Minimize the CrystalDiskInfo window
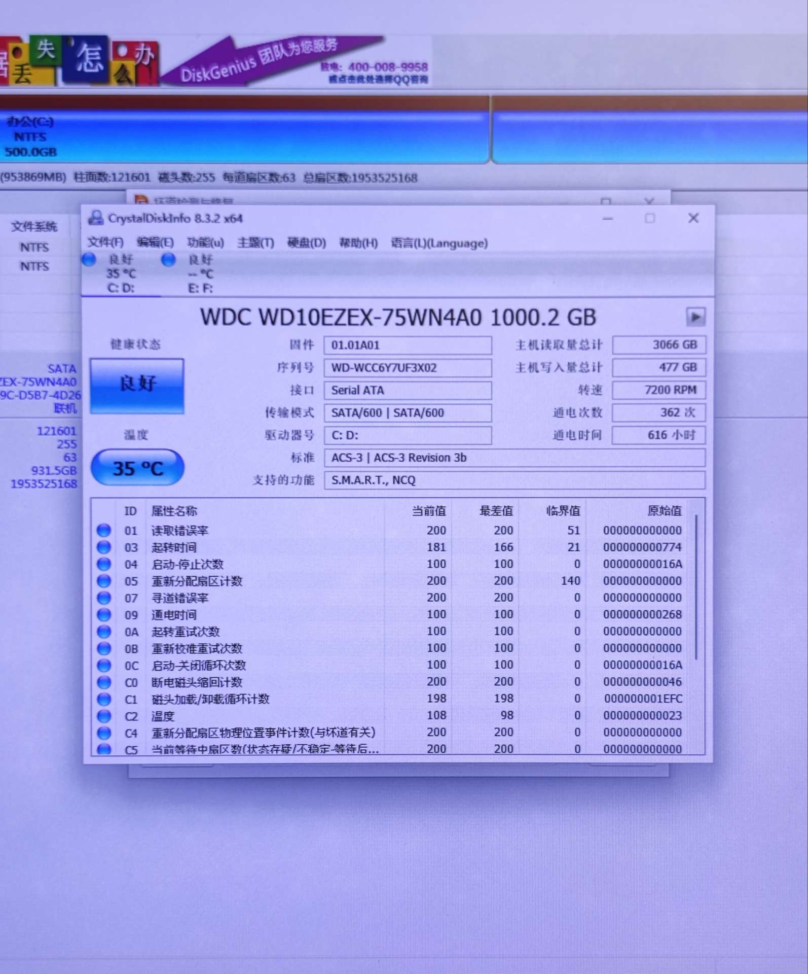 608,218
